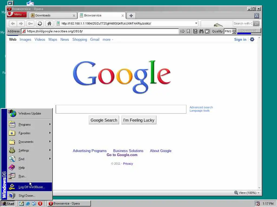
Task: Expand Find submenu in Start menu
Action: [x=30, y=159]
